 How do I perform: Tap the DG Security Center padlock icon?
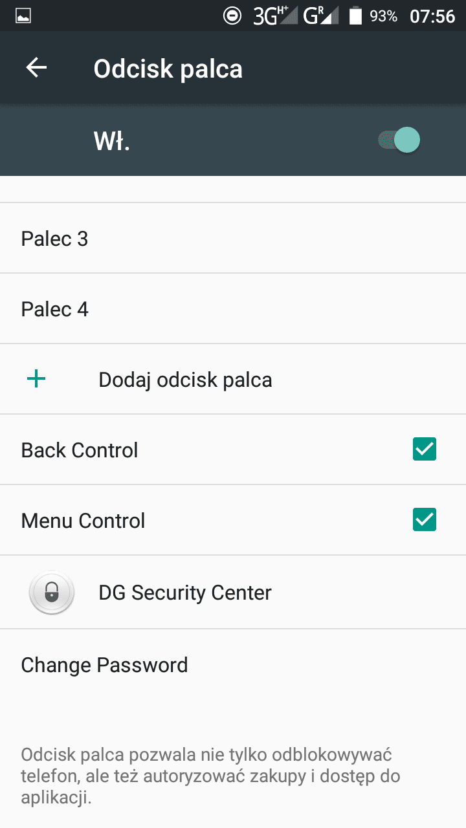pyautogui.click(x=52, y=592)
